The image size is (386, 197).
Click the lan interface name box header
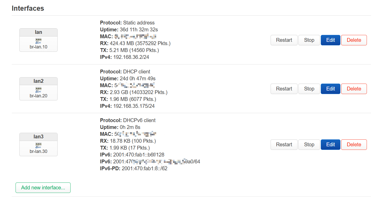(38, 32)
